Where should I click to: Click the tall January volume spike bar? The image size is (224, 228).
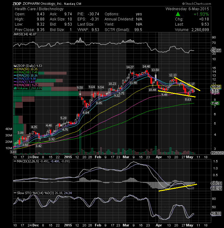coord(80,142)
